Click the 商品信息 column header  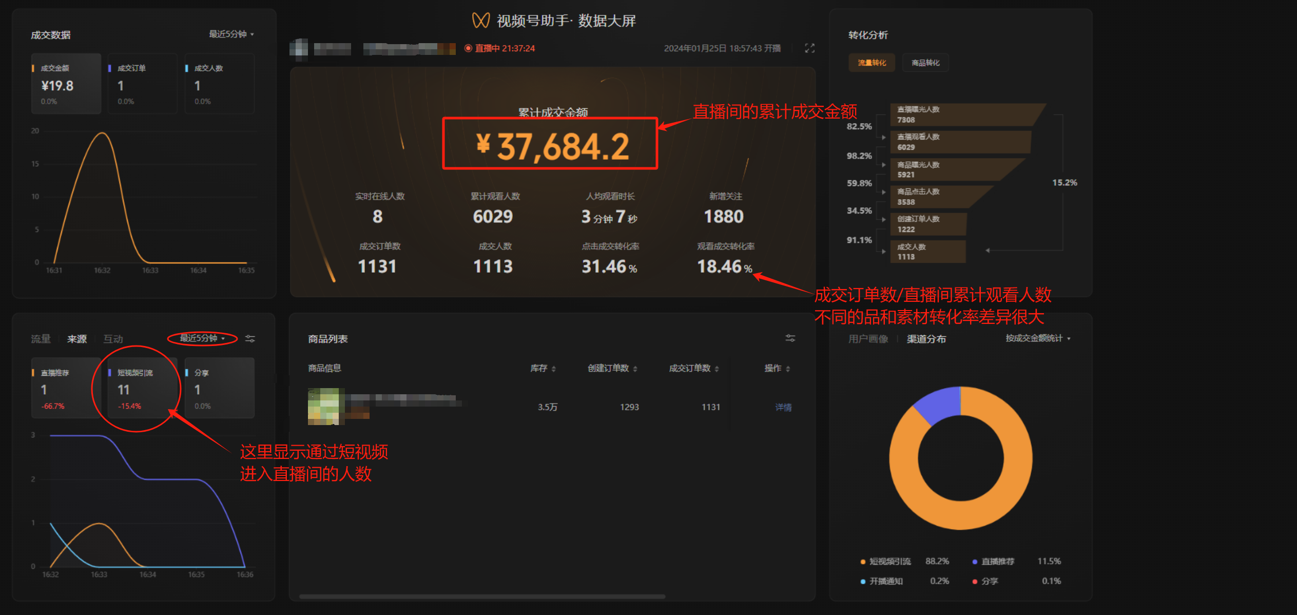[324, 368]
